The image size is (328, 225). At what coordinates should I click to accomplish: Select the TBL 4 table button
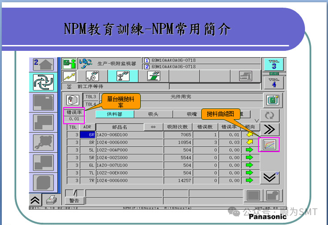(273, 82)
